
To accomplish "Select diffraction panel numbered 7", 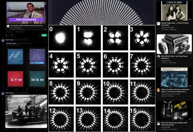I will click(x=143, y=65).
